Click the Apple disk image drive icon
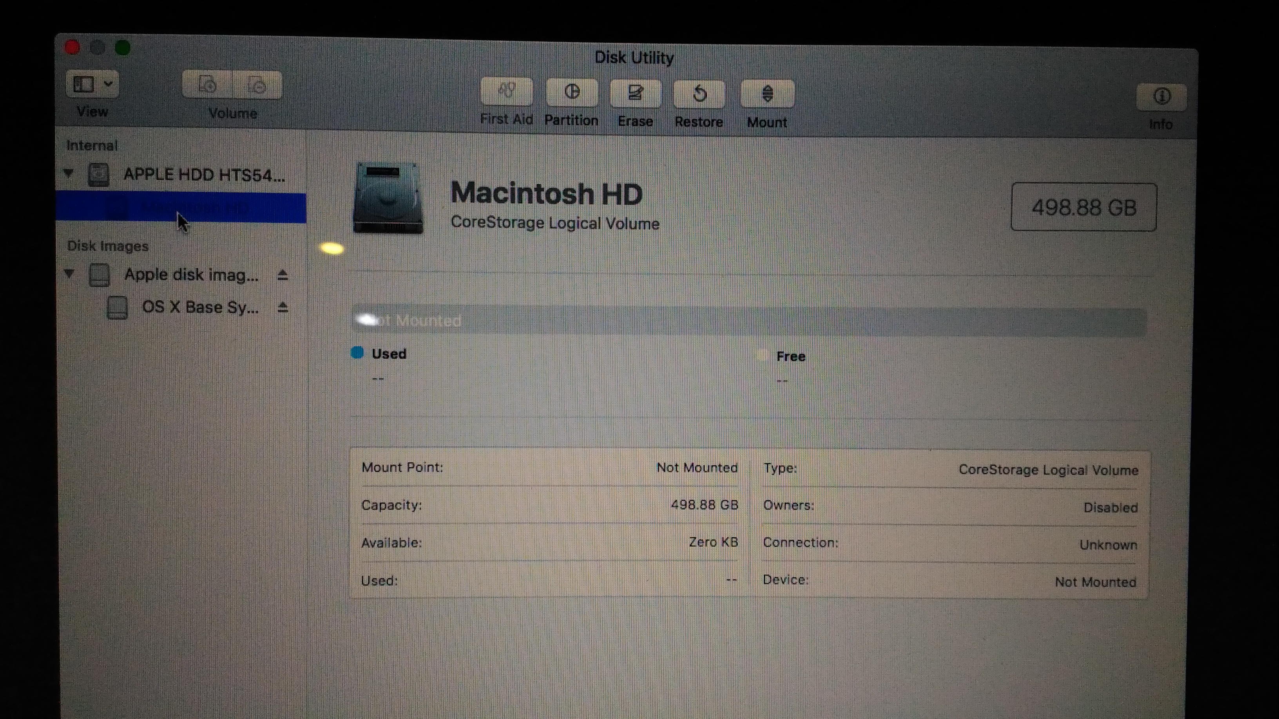The height and width of the screenshot is (719, 1279). (x=99, y=275)
